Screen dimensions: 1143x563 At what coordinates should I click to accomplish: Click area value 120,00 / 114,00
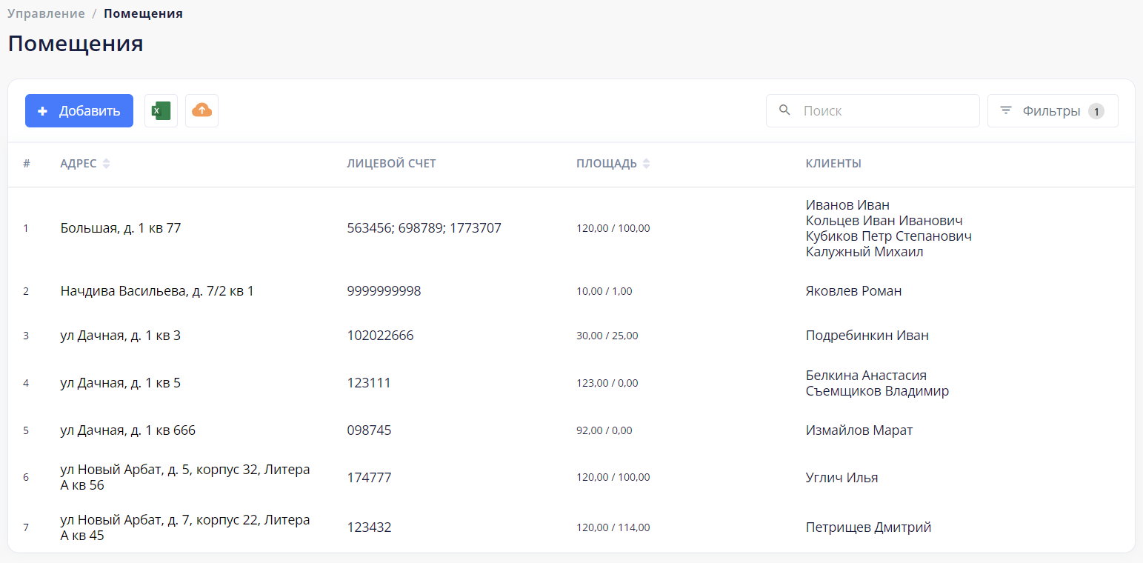[x=613, y=527]
